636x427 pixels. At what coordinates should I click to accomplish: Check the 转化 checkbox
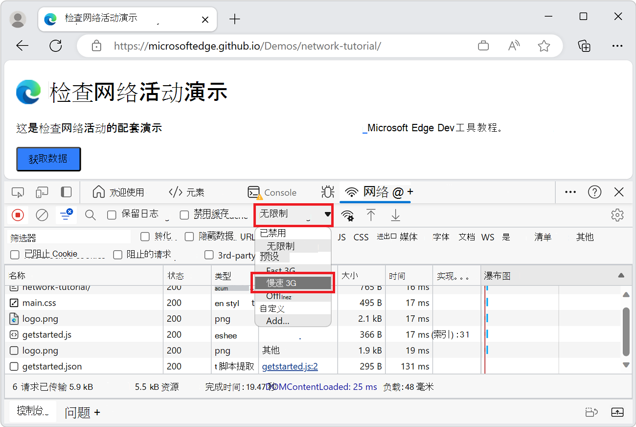click(145, 237)
